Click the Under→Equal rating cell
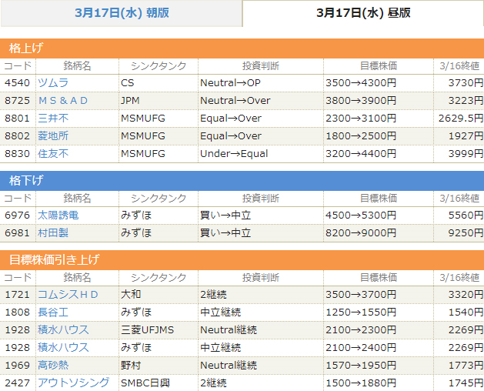Screen dimensions: 484x391 261,153
